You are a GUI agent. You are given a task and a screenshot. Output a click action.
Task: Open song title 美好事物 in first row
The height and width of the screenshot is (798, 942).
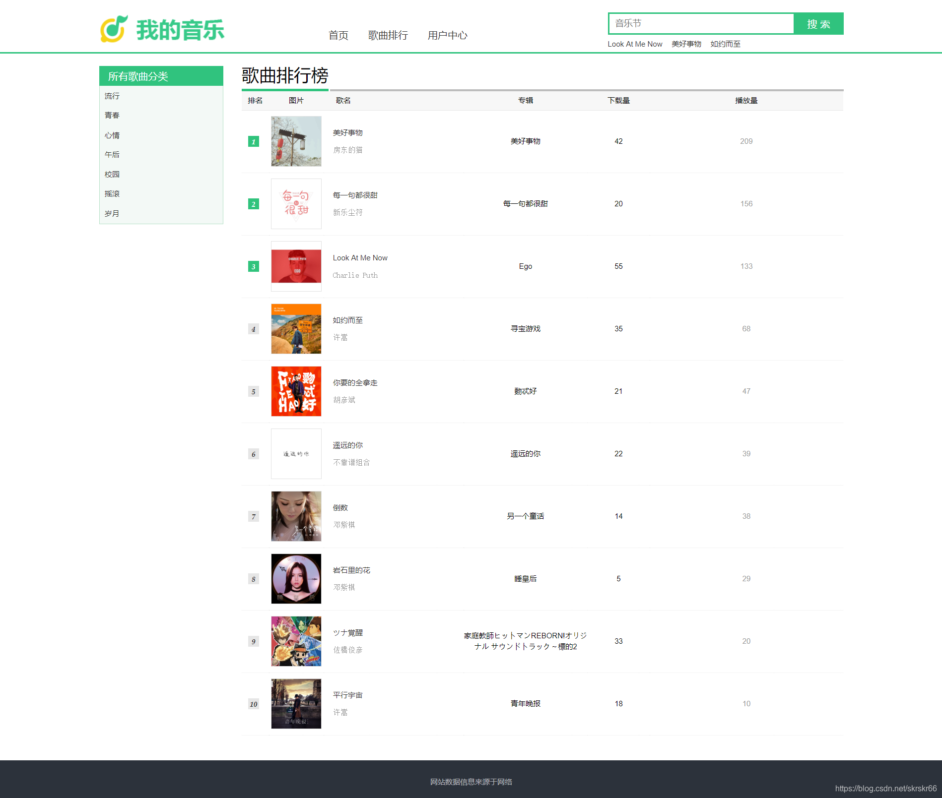pyautogui.click(x=347, y=133)
